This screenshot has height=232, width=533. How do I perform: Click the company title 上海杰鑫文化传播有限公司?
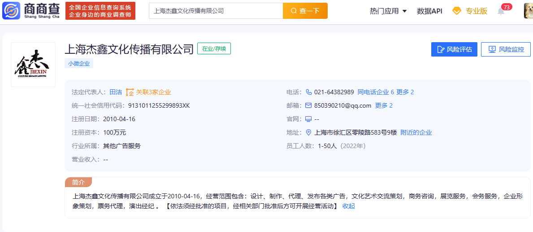click(x=129, y=49)
